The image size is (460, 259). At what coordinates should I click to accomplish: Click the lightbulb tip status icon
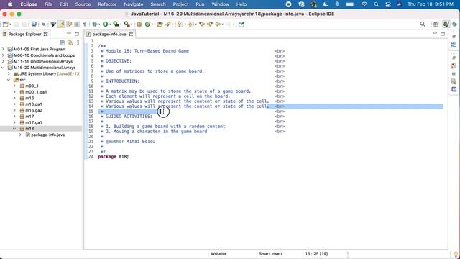(x=456, y=254)
